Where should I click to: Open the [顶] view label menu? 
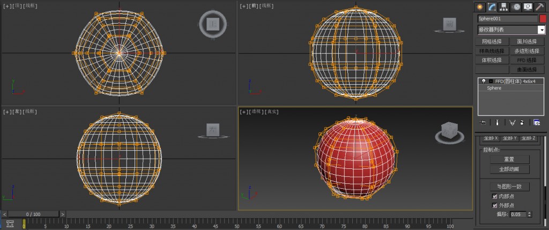coord(17,5)
